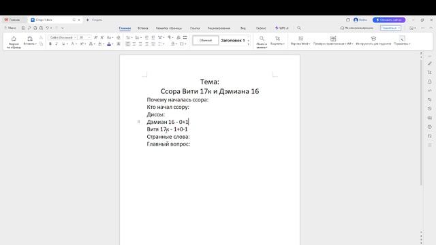This screenshot has height=245, width=436.
Task: Open quick access toolbar customize arrow
Action: click(x=62, y=28)
